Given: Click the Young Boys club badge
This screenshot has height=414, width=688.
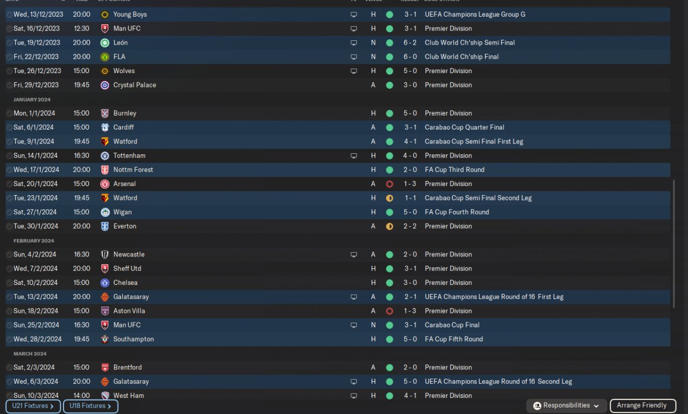Looking at the screenshot, I should pos(105,15).
